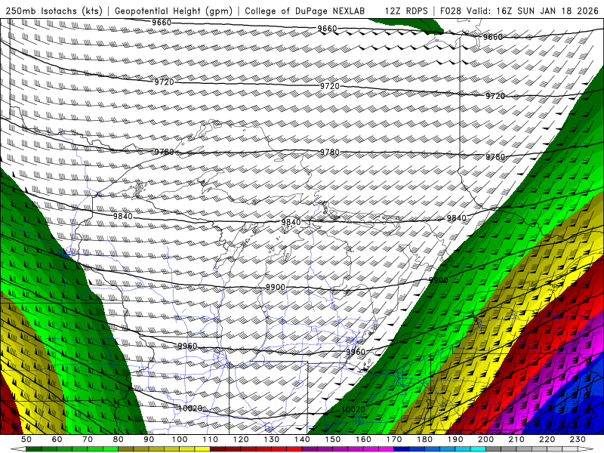Click the rightmost 9720 contour label
The image size is (604, 453).
495,96
